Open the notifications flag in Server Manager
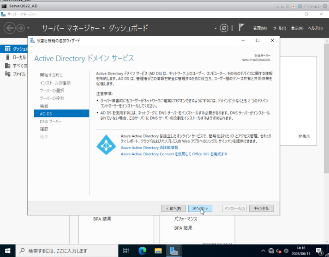Image resolution: width=329 pixels, height=257 pixels. (x=241, y=28)
